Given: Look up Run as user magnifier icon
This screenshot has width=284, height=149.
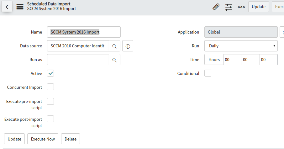Looking at the screenshot, I should pyautogui.click(x=114, y=60).
